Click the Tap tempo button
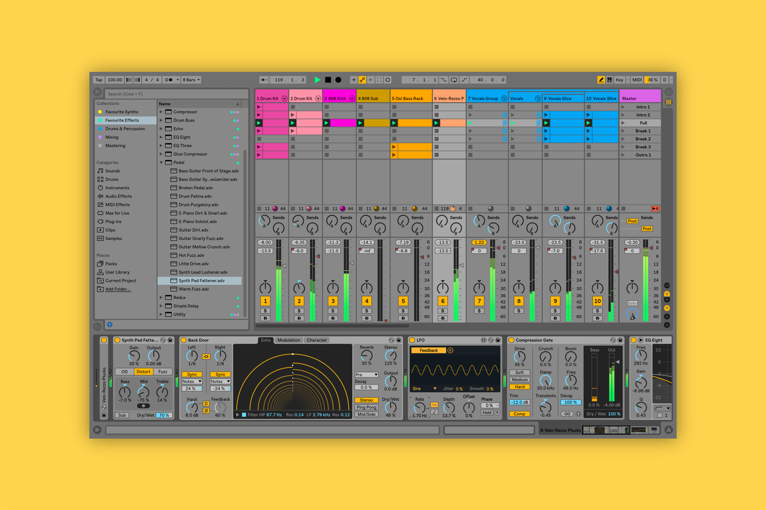Viewport: 766px width, 510px height. (x=99, y=80)
